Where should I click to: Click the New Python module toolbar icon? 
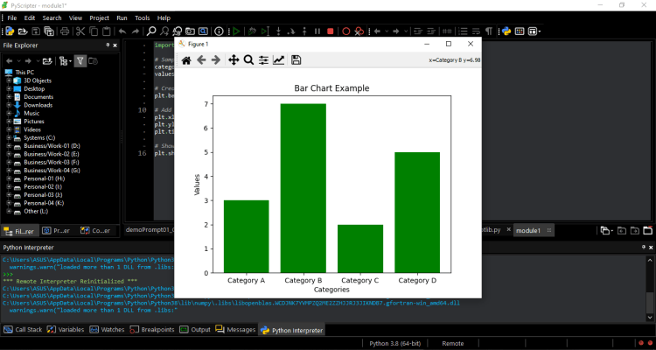[x=10, y=31]
